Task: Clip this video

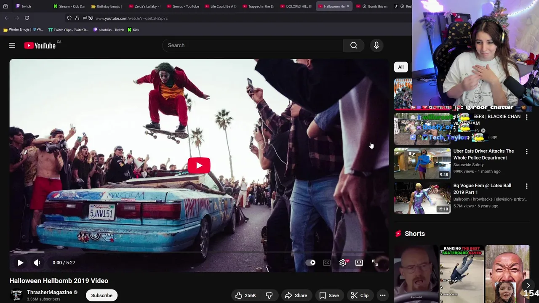Action: pos(360,295)
